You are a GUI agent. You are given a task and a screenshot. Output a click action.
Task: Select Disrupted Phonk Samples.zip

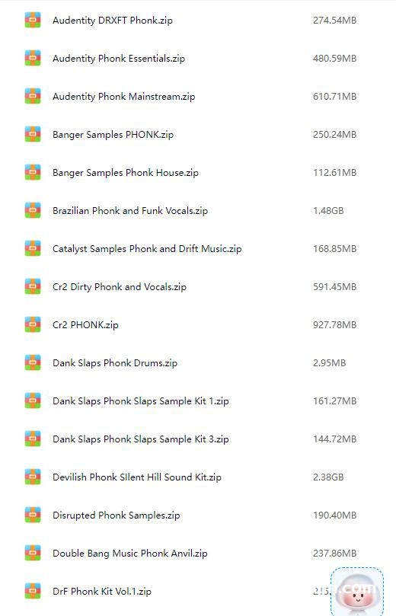tap(117, 515)
